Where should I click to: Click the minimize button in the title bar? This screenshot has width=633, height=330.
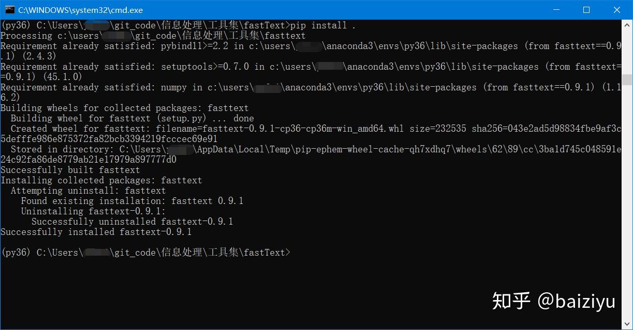(556, 10)
